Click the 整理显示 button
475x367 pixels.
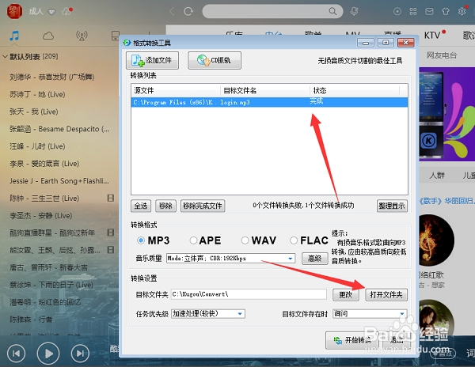[x=392, y=206]
